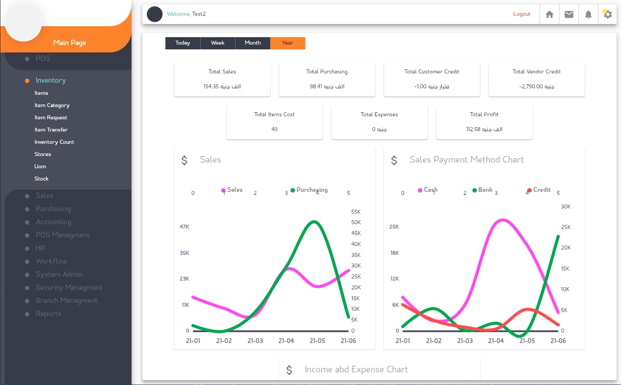Click the Total Profit summary card
This screenshot has width=621, height=385.
click(484, 122)
